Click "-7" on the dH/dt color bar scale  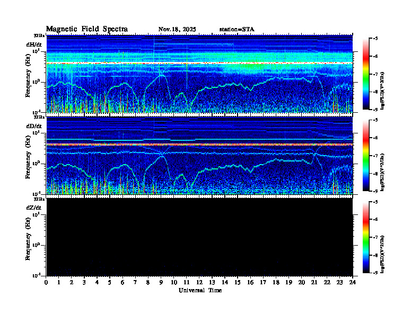click(x=375, y=74)
